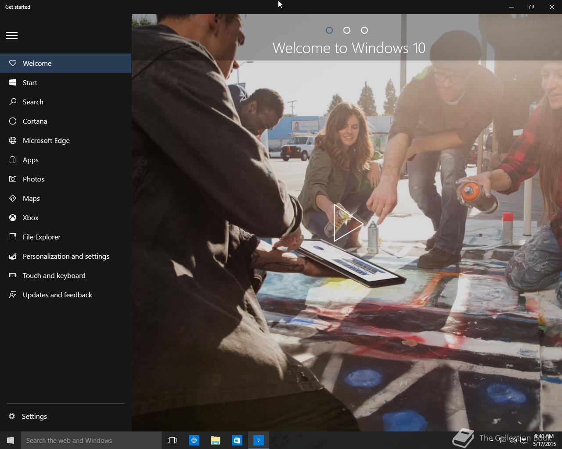This screenshot has width=562, height=449.
Task: Show hidden tray icons arrow
Action: [x=492, y=440]
